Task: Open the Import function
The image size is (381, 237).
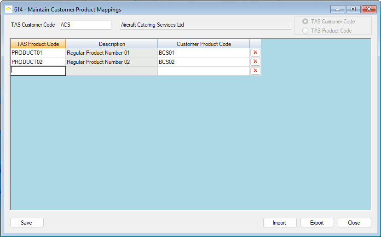Action: 279,223
